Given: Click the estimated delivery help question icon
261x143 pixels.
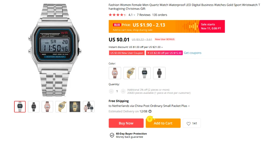Looking at the screenshot, I should tap(150, 111).
